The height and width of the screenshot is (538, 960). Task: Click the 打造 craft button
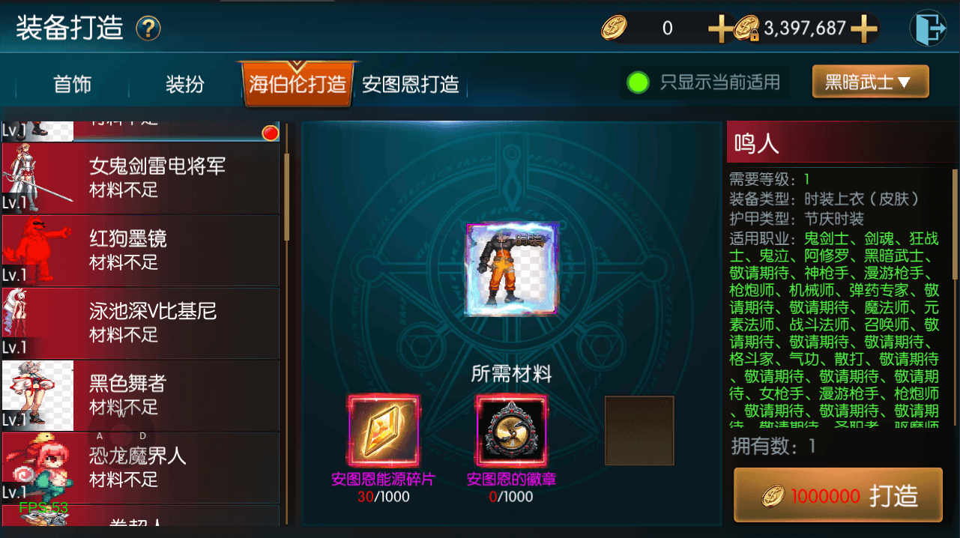(x=838, y=495)
